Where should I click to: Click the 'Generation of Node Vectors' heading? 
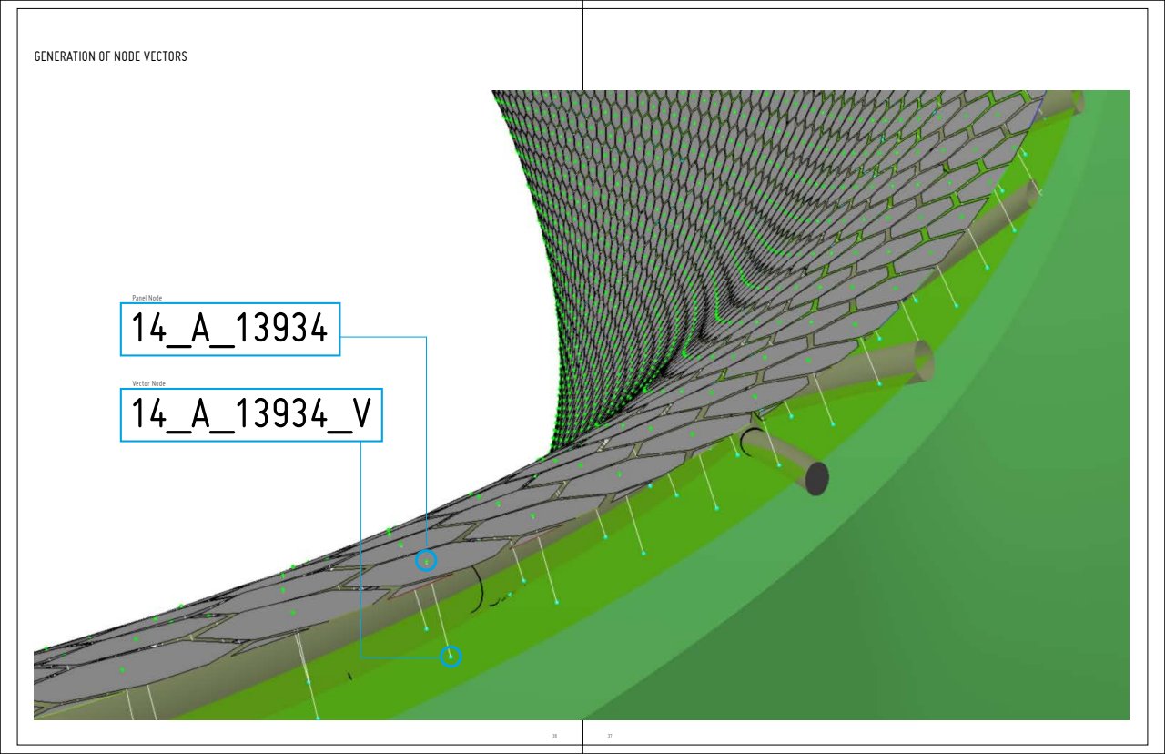coord(110,56)
